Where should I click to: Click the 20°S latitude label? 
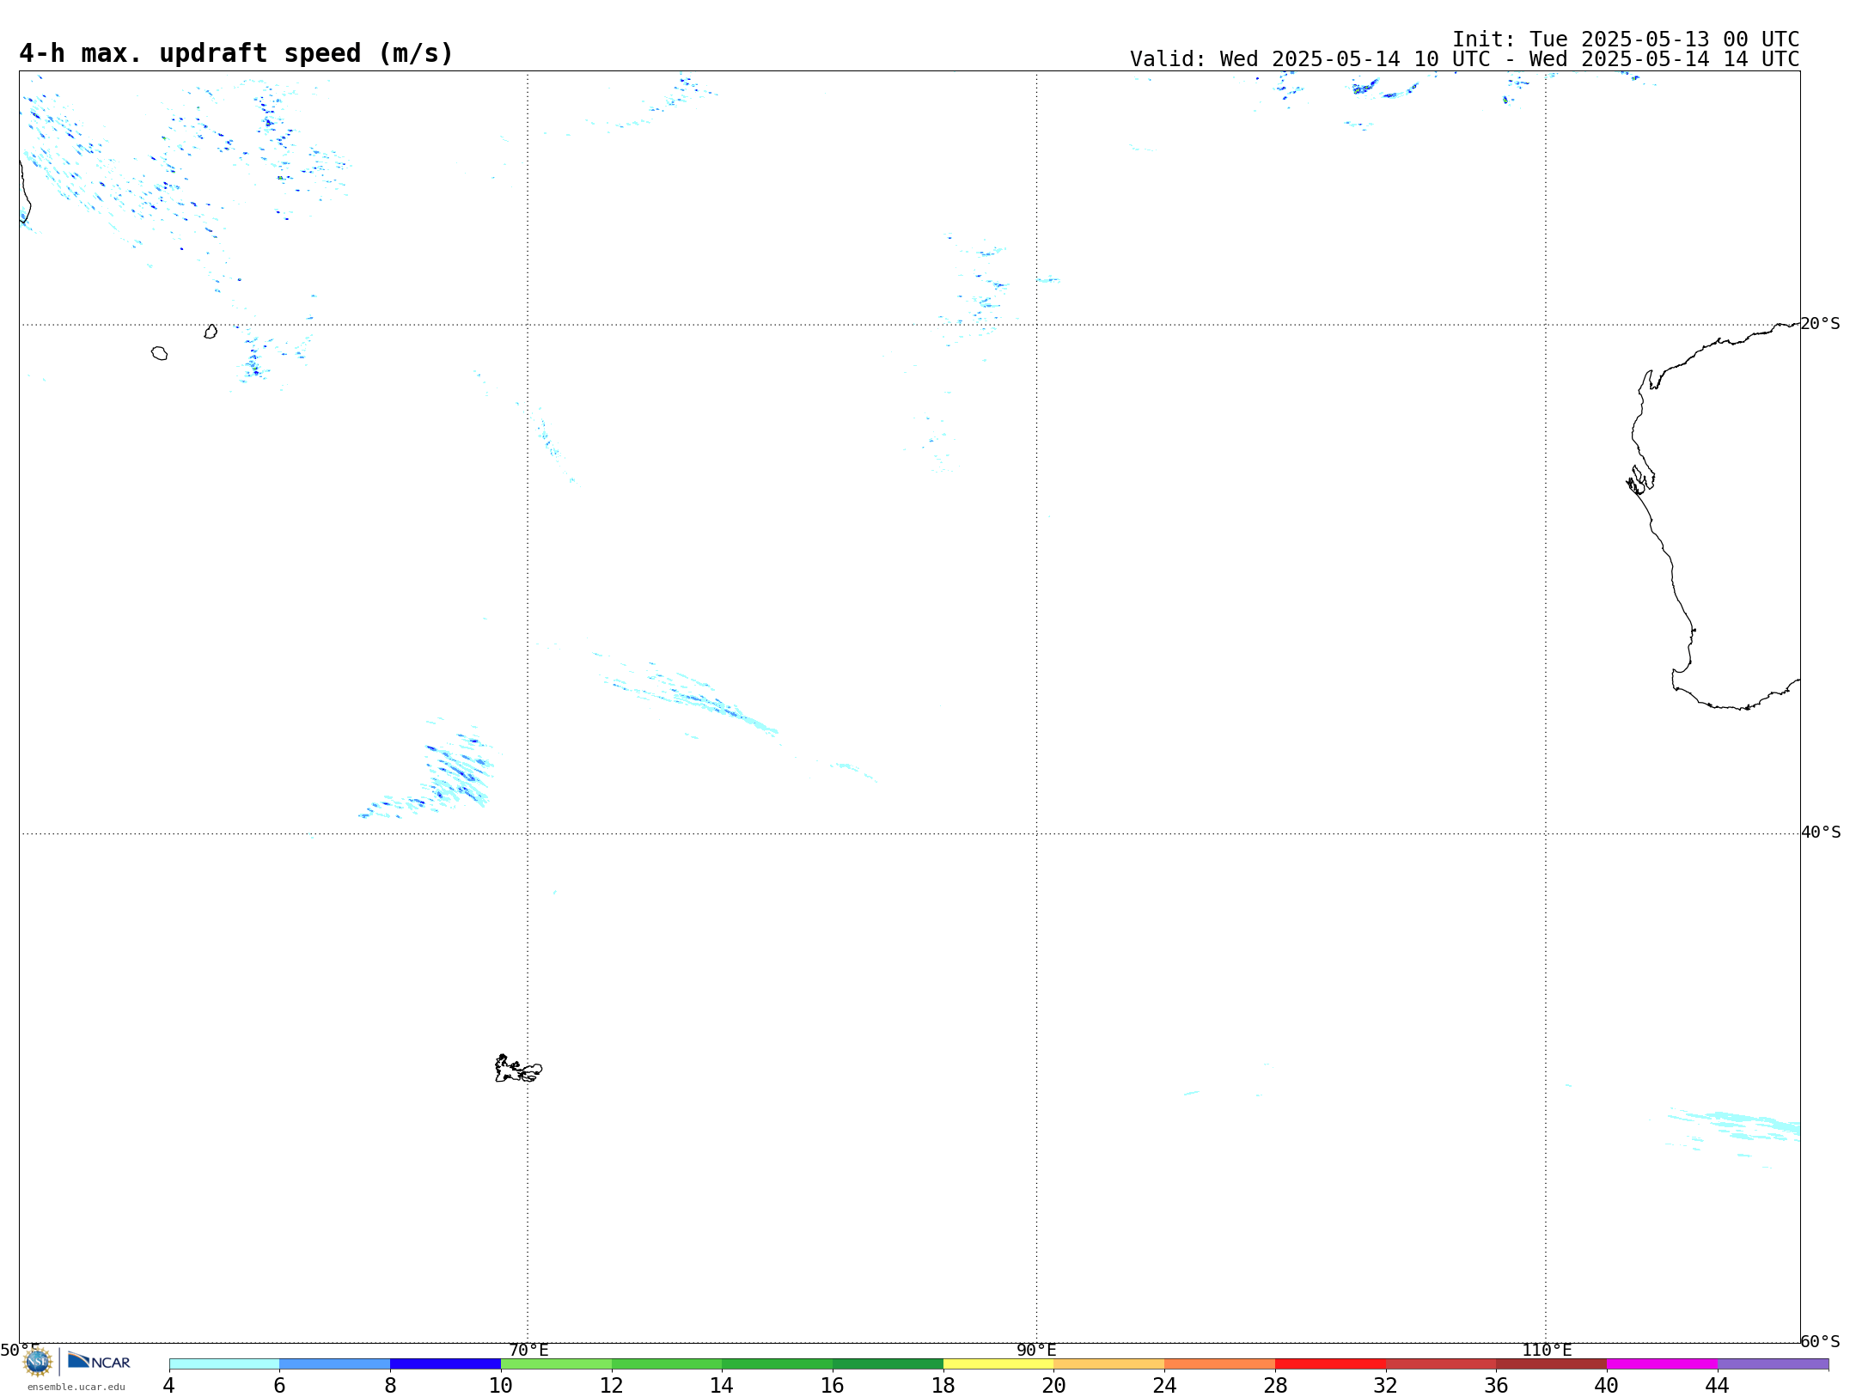click(1820, 324)
